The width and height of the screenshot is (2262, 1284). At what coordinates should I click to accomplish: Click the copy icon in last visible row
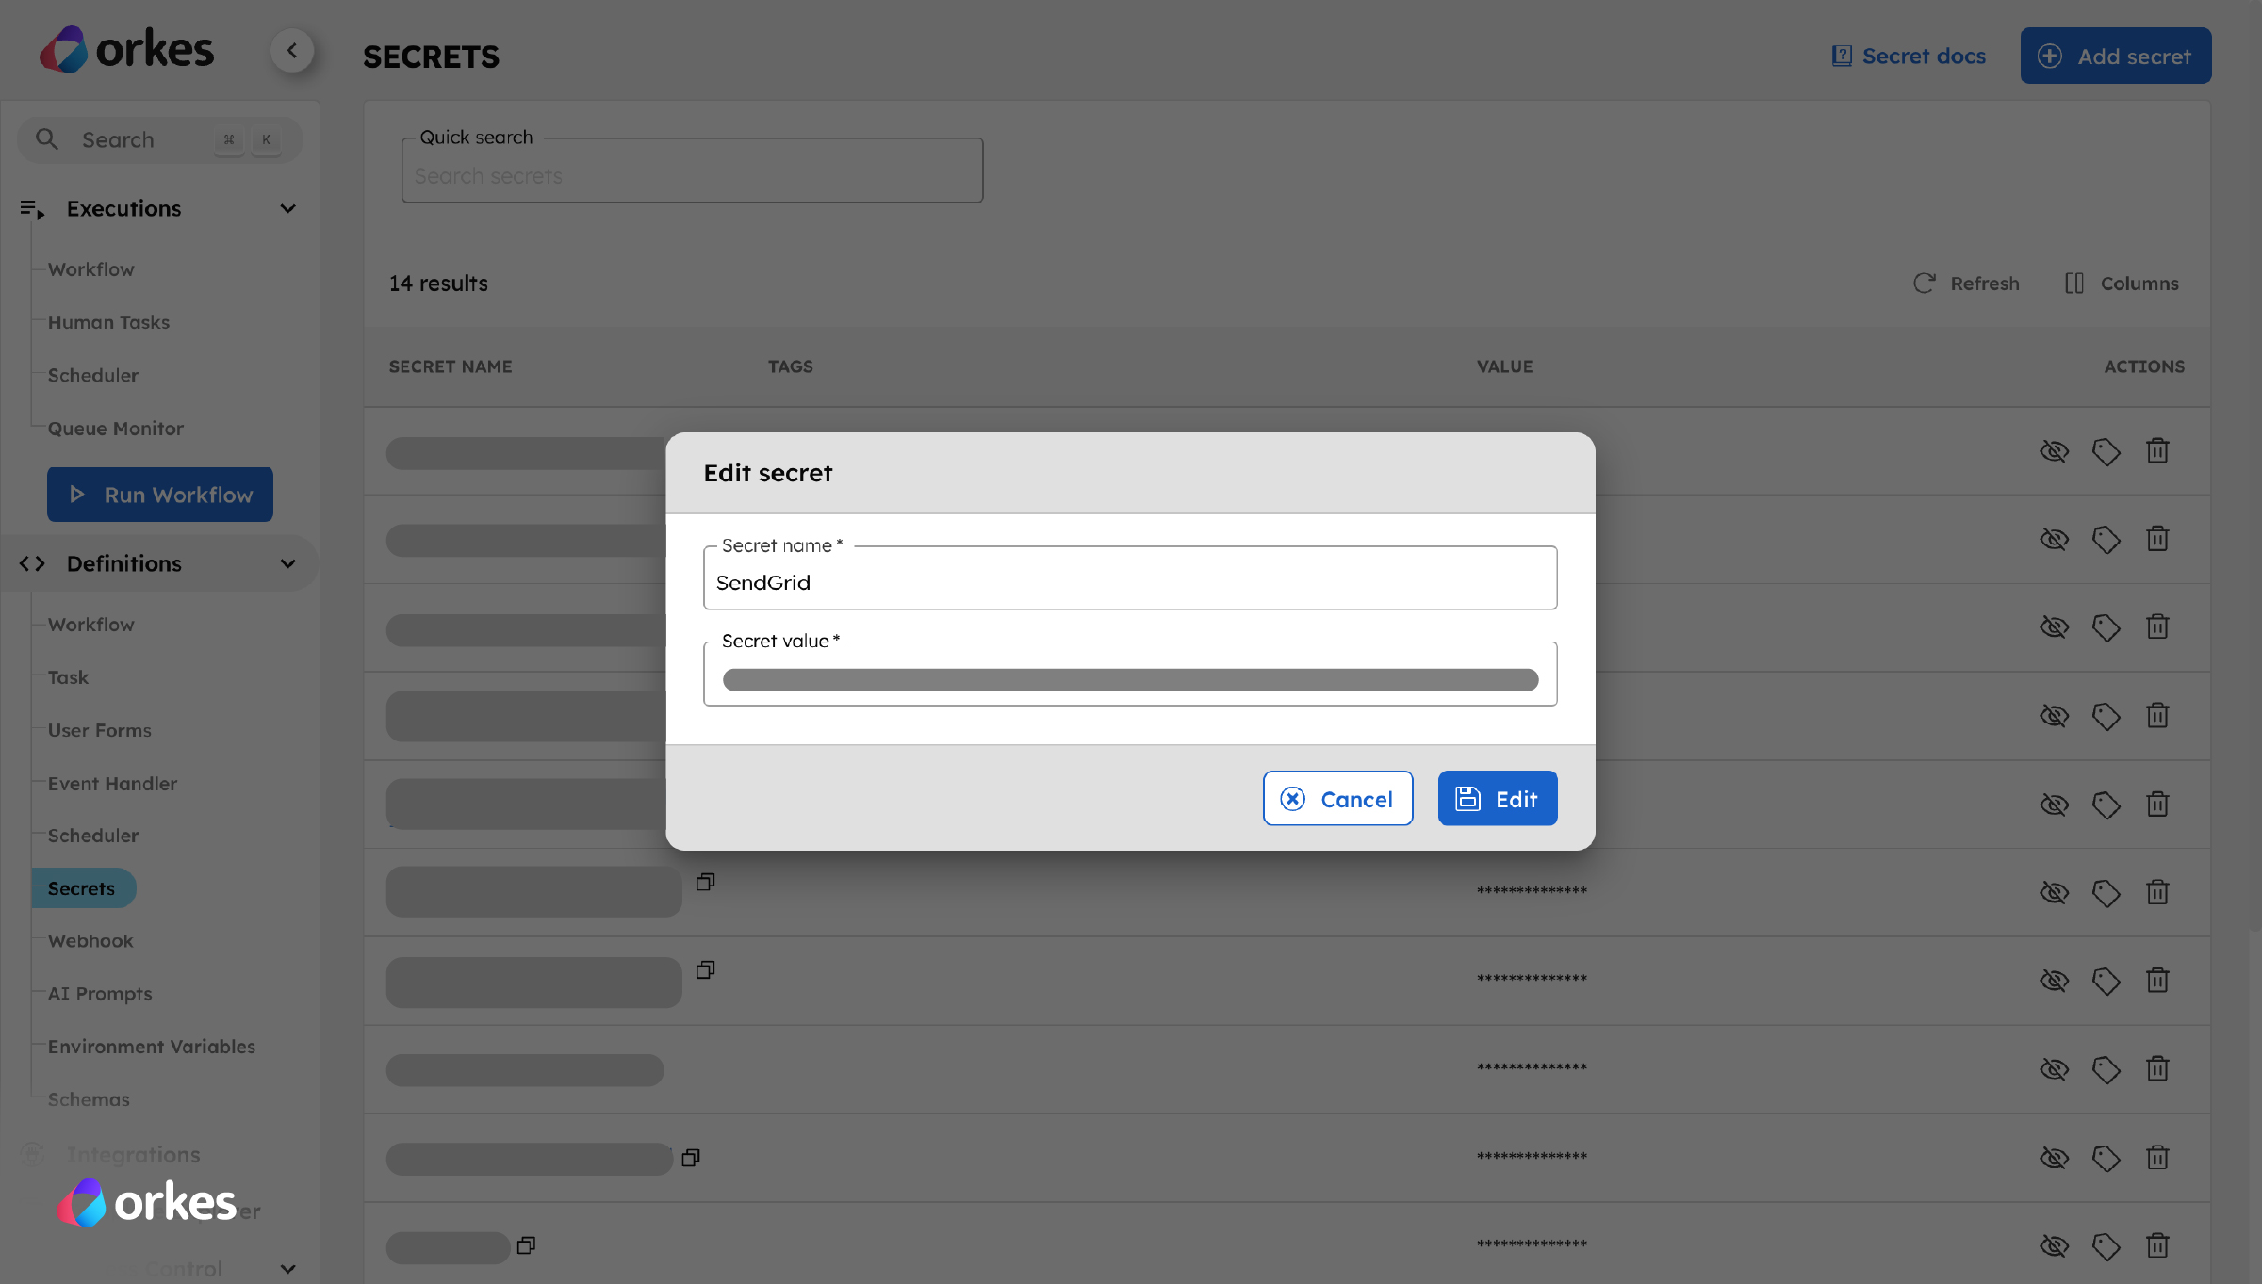(x=526, y=1245)
